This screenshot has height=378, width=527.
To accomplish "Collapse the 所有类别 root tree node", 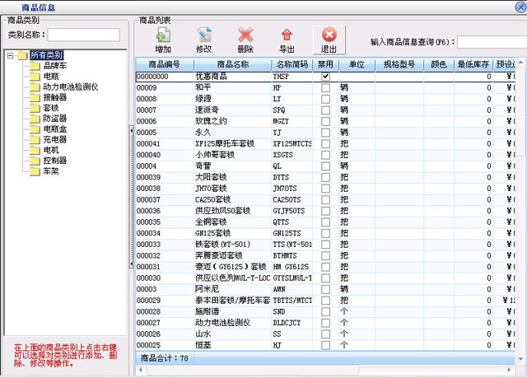I will (x=11, y=55).
